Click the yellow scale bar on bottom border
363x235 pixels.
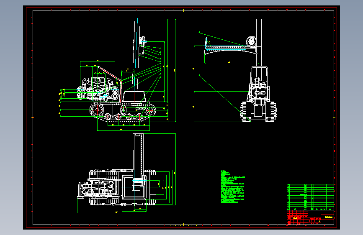click(x=183, y=225)
